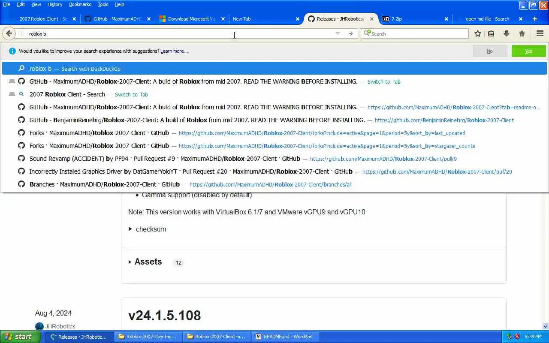Click the green tray icon

[509, 337]
